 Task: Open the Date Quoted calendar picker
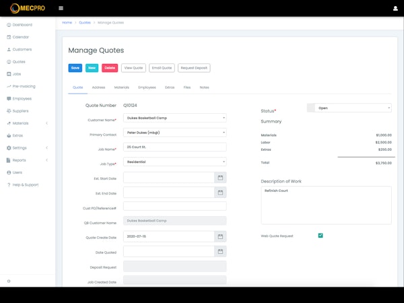pyautogui.click(x=220, y=251)
